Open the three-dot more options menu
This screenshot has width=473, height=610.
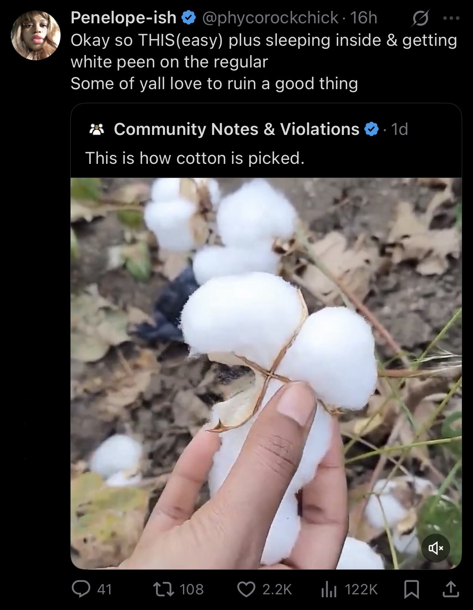pos(451,18)
